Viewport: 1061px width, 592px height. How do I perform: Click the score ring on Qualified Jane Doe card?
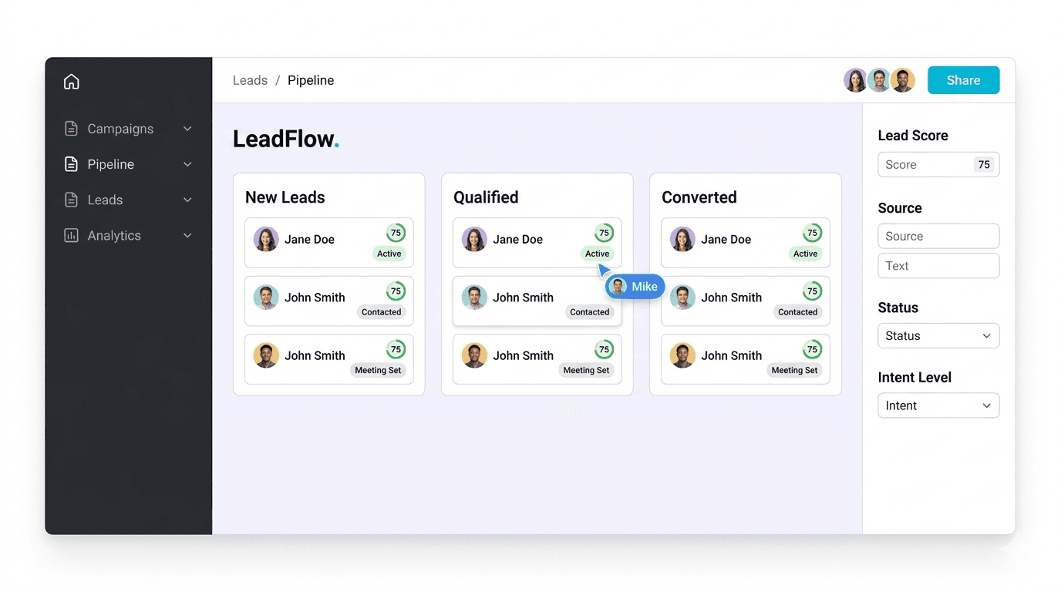[604, 233]
